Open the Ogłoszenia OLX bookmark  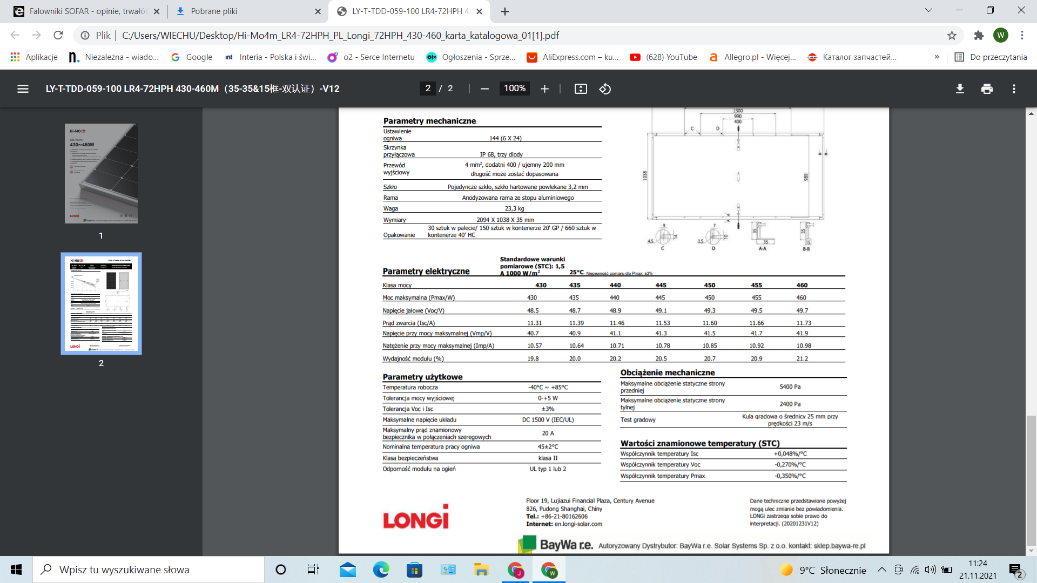tap(471, 57)
